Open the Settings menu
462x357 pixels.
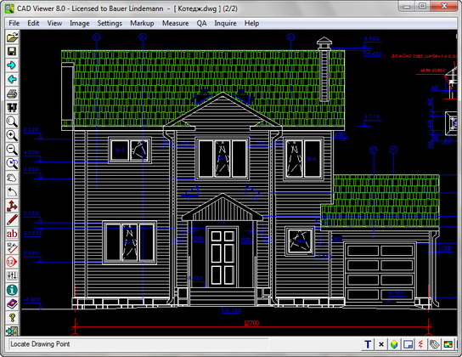click(110, 23)
